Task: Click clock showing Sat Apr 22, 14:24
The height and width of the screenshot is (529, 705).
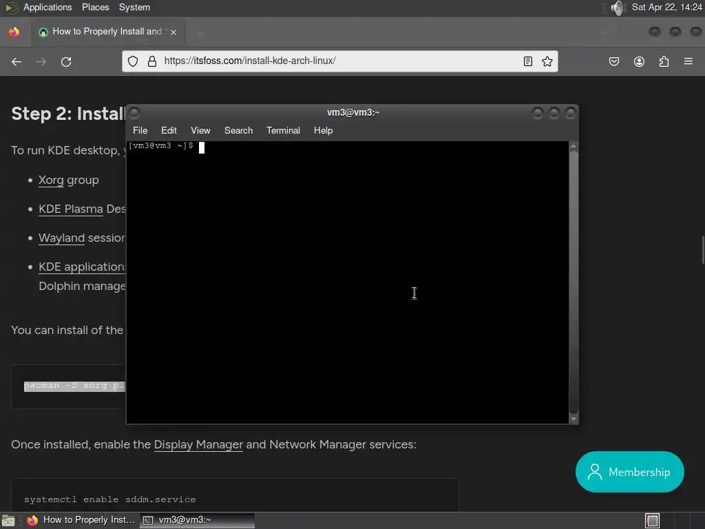Action: 666,7
